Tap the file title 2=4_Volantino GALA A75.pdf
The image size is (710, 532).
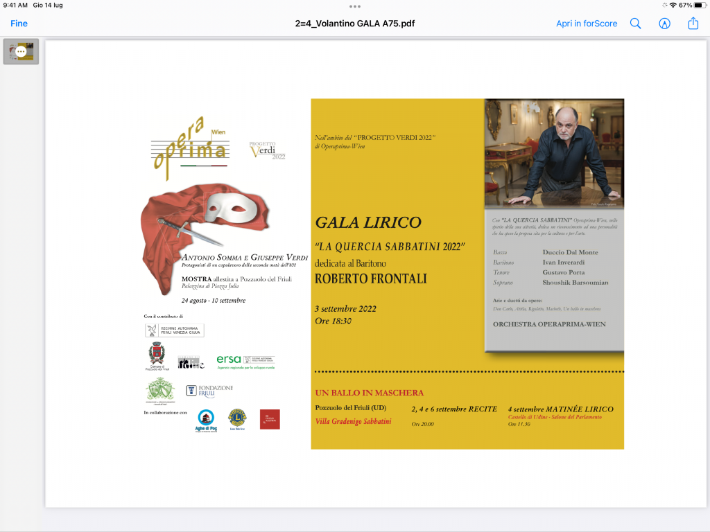[x=354, y=24]
